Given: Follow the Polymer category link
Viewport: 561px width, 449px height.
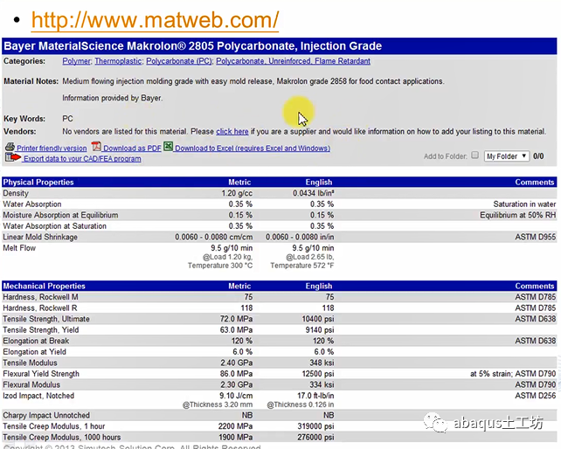Looking at the screenshot, I should tap(77, 61).
